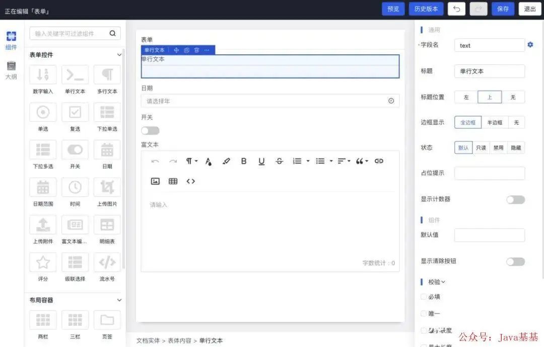Add the 单选 radio component
This screenshot has width=544, height=347.
(43, 112)
